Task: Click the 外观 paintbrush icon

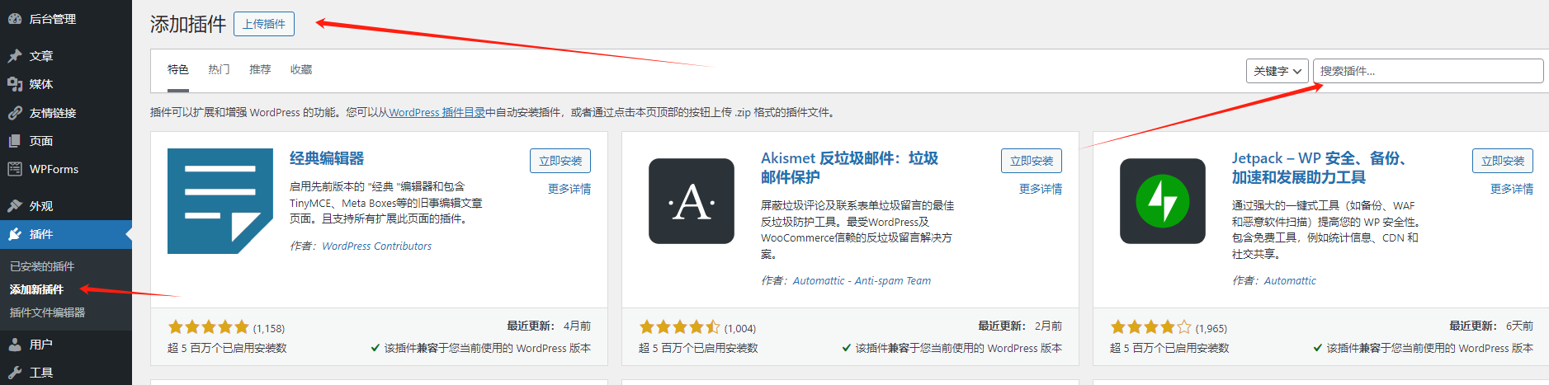Action: click(x=15, y=206)
